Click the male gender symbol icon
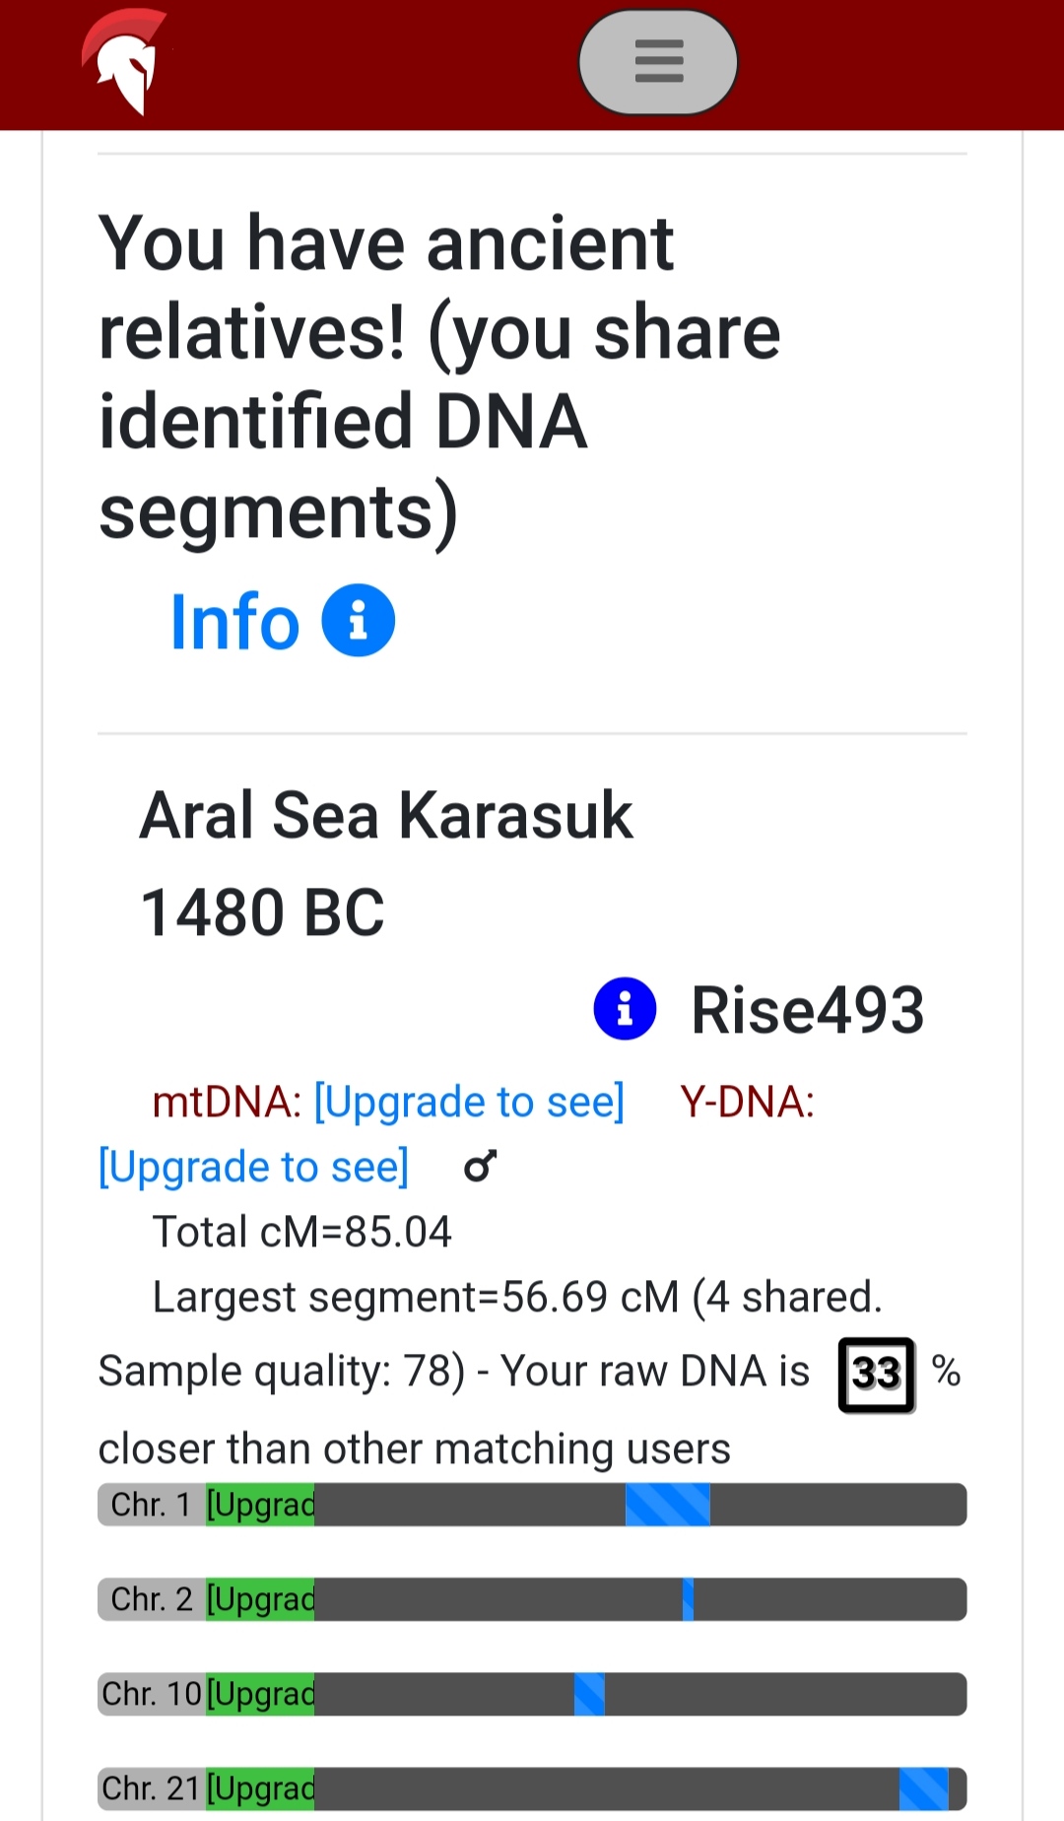1064x1821 pixels. [481, 1167]
